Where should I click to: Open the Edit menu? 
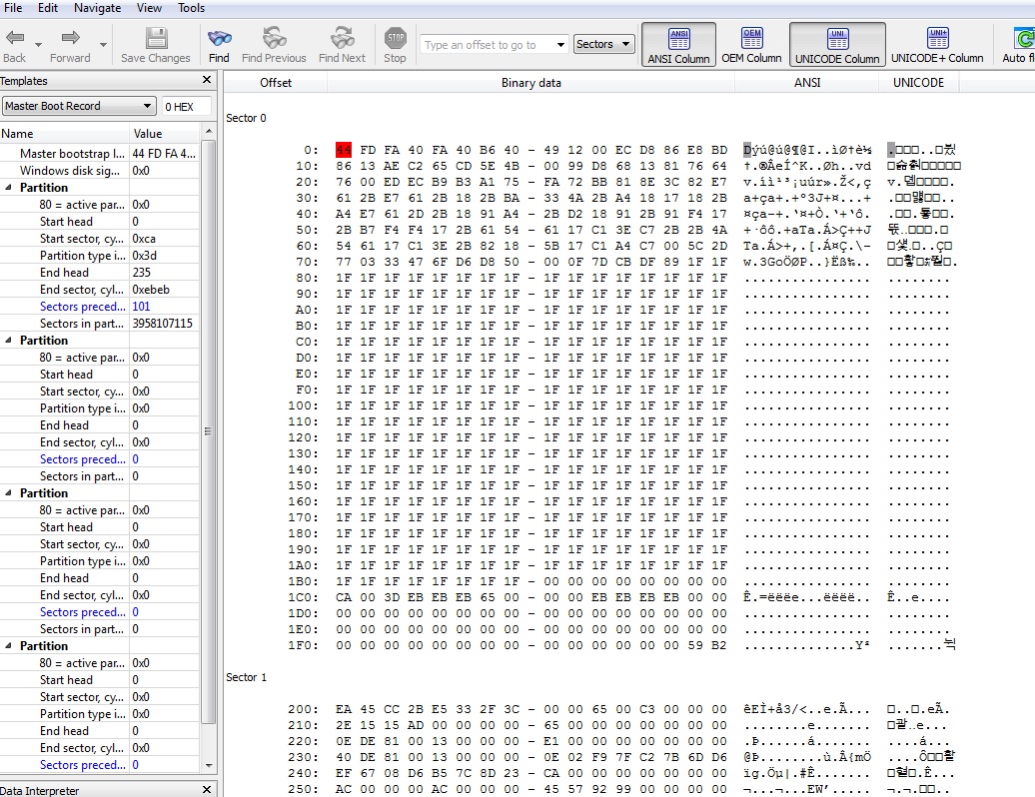(48, 8)
